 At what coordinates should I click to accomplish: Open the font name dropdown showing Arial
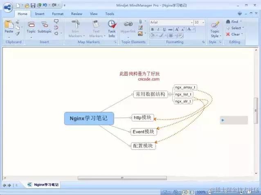pyautogui.click(x=192, y=22)
